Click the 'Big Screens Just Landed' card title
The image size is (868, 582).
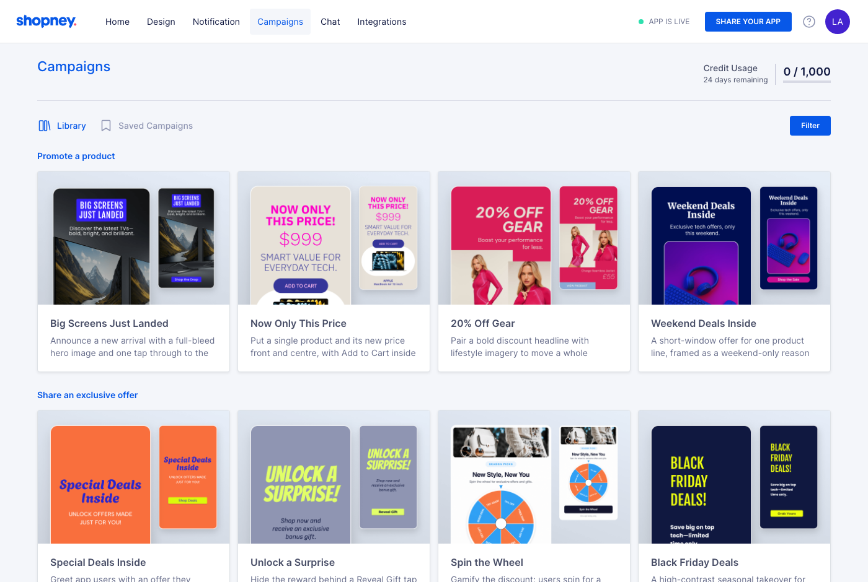tap(109, 323)
